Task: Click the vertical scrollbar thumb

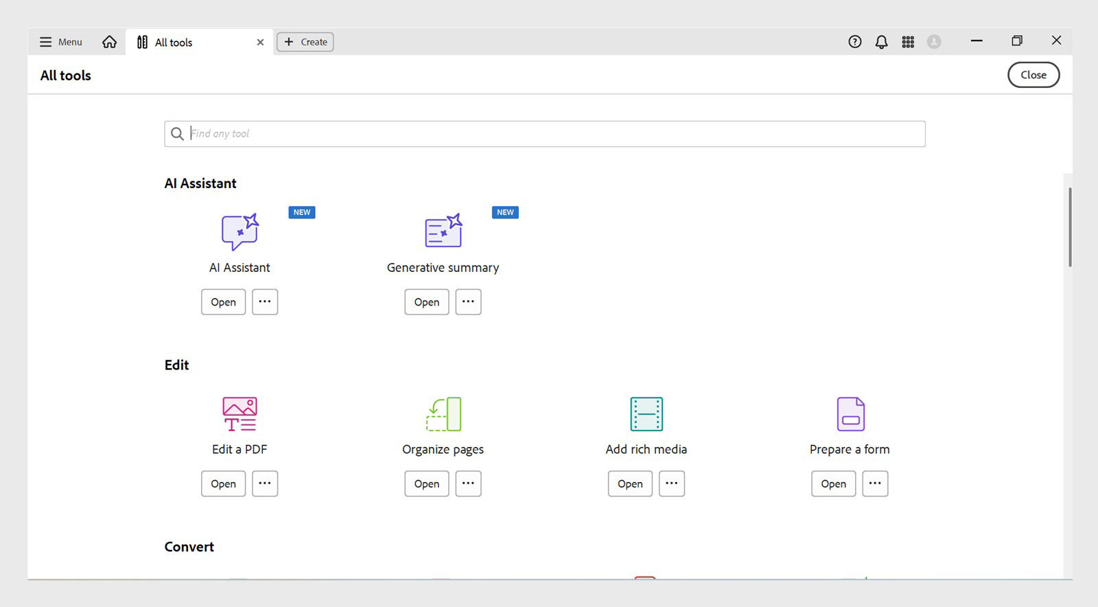Action: pyautogui.click(x=1070, y=227)
